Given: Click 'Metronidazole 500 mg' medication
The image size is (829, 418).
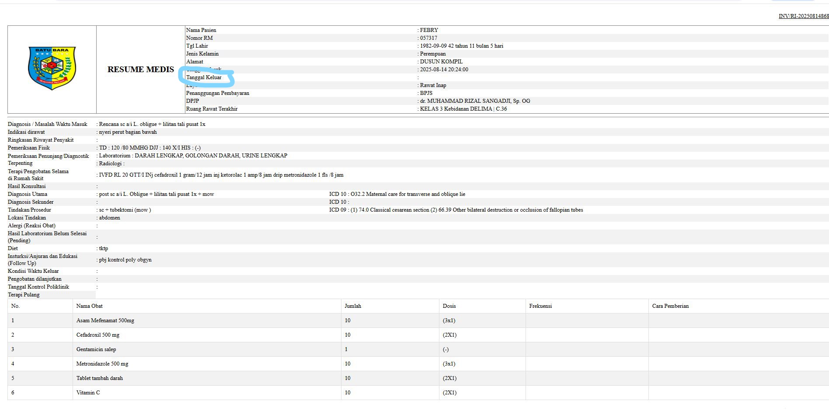Looking at the screenshot, I should (102, 364).
